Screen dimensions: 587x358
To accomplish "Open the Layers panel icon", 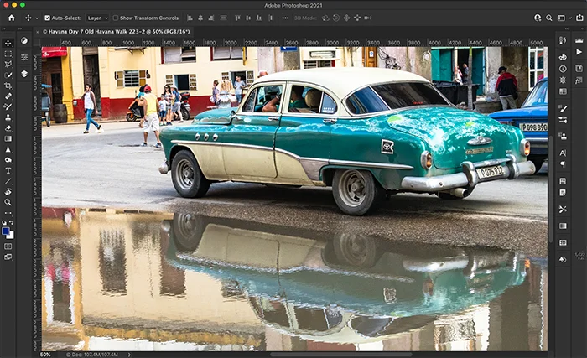I will pyautogui.click(x=24, y=74).
